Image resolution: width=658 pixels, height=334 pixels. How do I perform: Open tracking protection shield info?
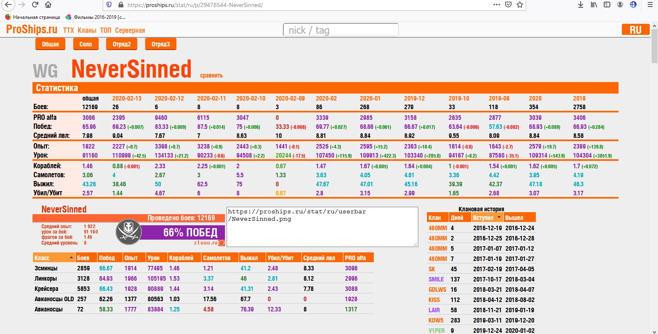[109, 5]
